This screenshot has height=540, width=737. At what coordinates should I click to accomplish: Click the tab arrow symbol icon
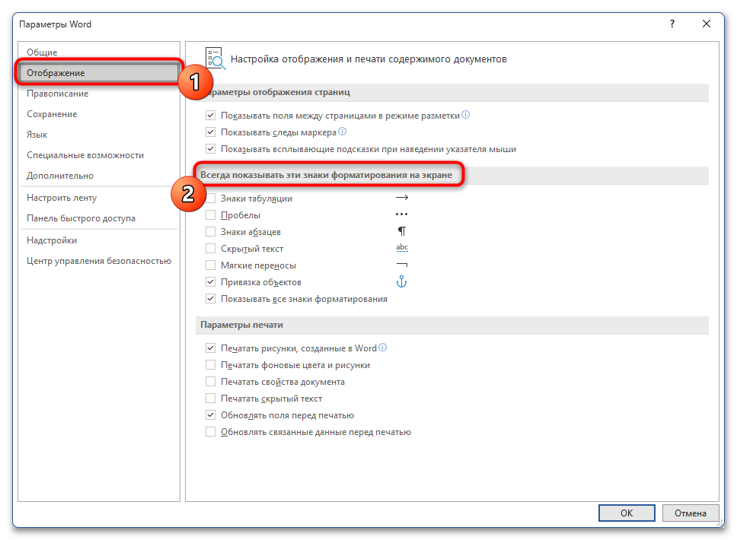pos(402,198)
